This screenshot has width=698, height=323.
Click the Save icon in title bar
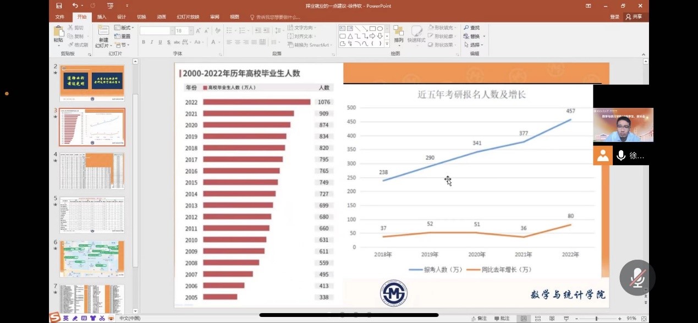pyautogui.click(x=59, y=6)
